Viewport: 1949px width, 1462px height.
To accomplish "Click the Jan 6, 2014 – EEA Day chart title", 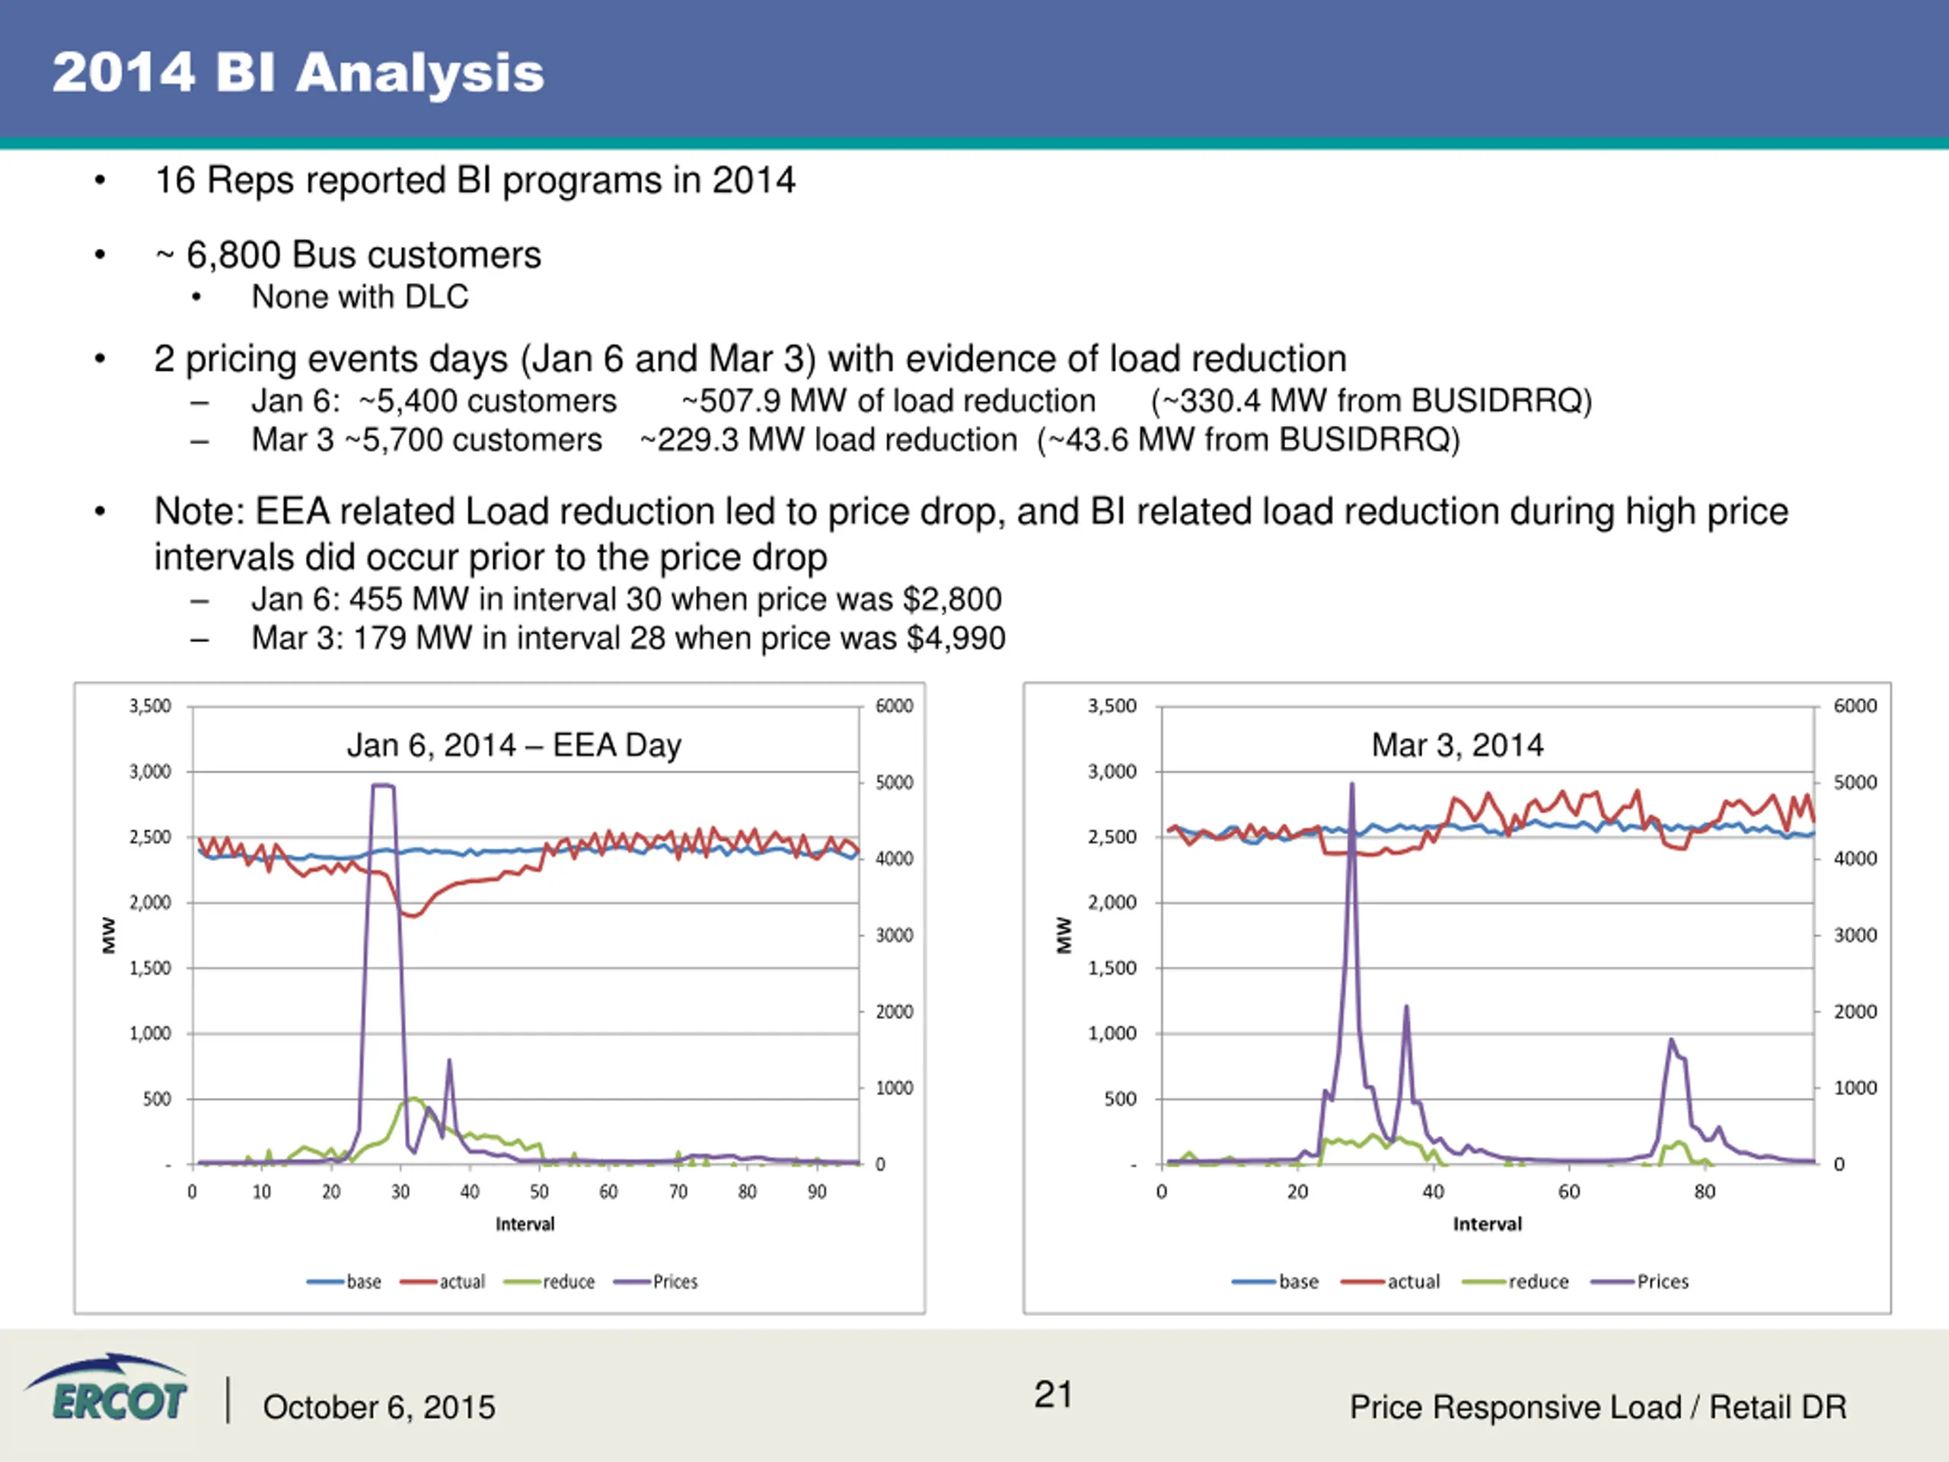I will (514, 745).
